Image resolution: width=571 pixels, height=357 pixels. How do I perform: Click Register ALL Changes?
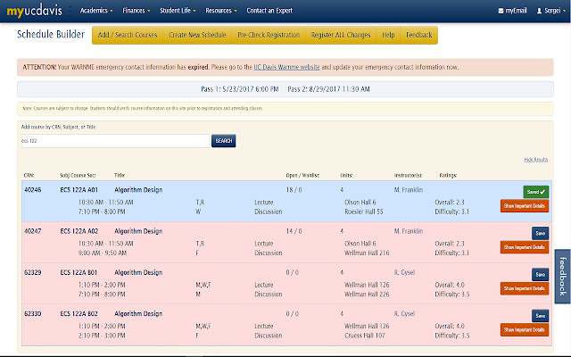pos(340,35)
